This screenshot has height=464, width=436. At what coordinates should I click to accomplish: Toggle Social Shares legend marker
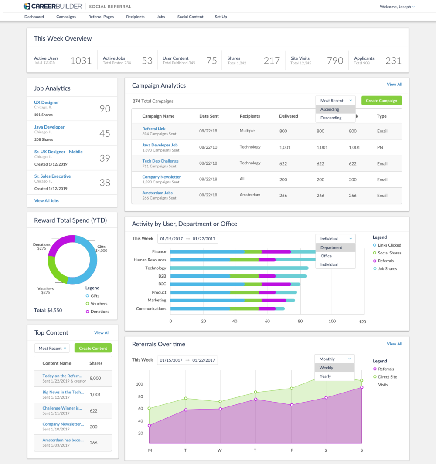click(x=375, y=253)
